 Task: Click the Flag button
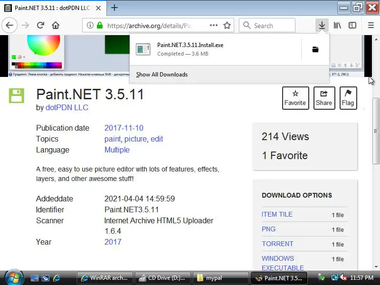point(348,98)
